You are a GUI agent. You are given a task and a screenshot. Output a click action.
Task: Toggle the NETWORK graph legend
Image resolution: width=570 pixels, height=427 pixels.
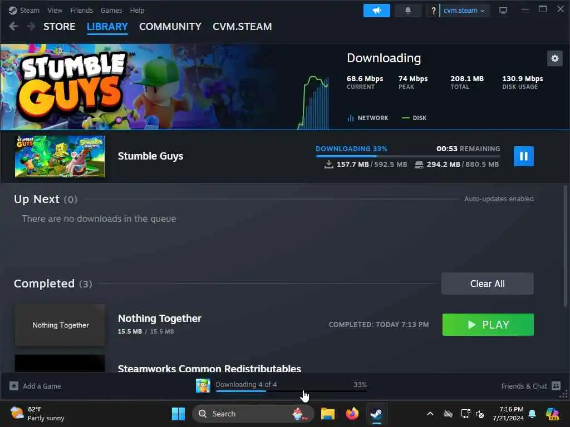point(368,118)
